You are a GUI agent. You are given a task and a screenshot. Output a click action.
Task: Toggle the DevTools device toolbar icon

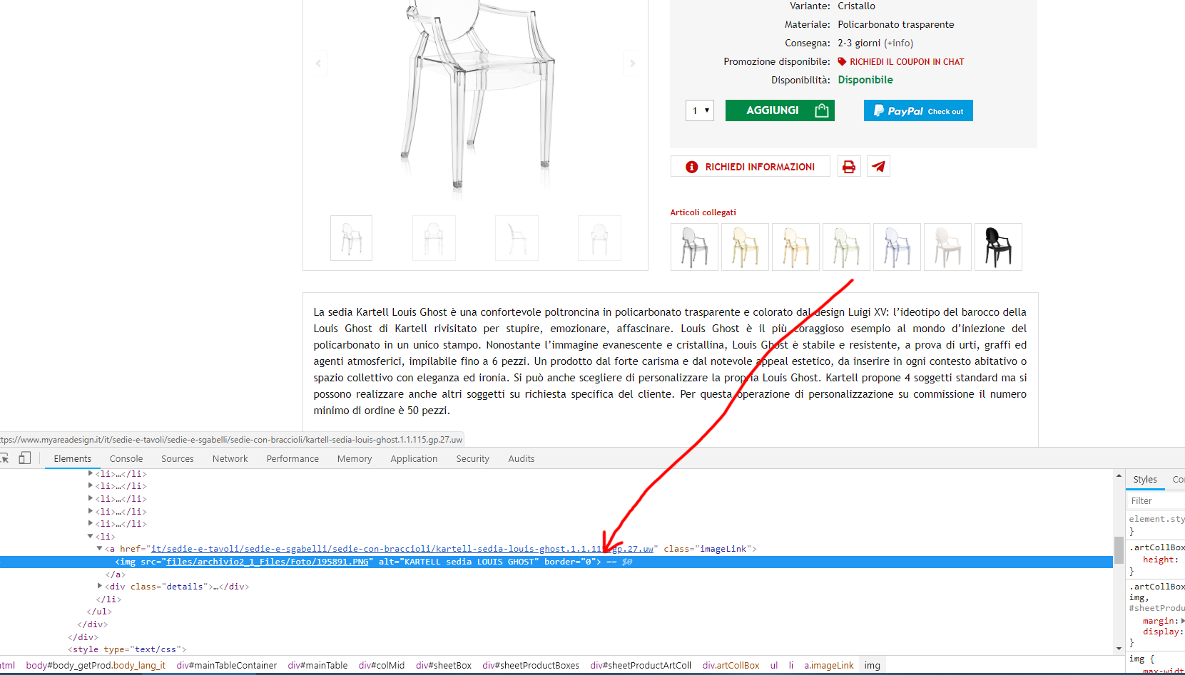coord(25,458)
